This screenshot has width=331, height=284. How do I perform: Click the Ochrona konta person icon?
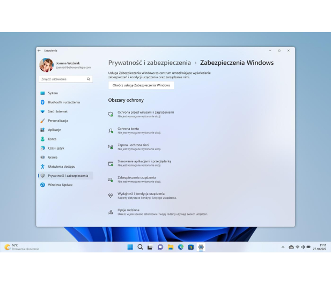coord(111,131)
